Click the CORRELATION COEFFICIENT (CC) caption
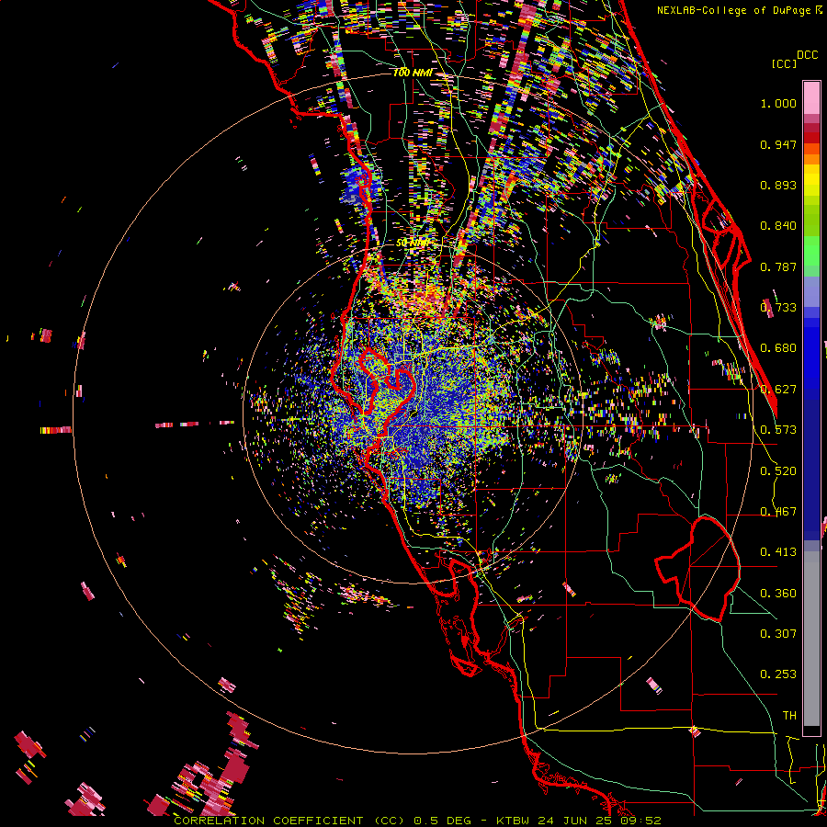827x827 pixels. 289,821
